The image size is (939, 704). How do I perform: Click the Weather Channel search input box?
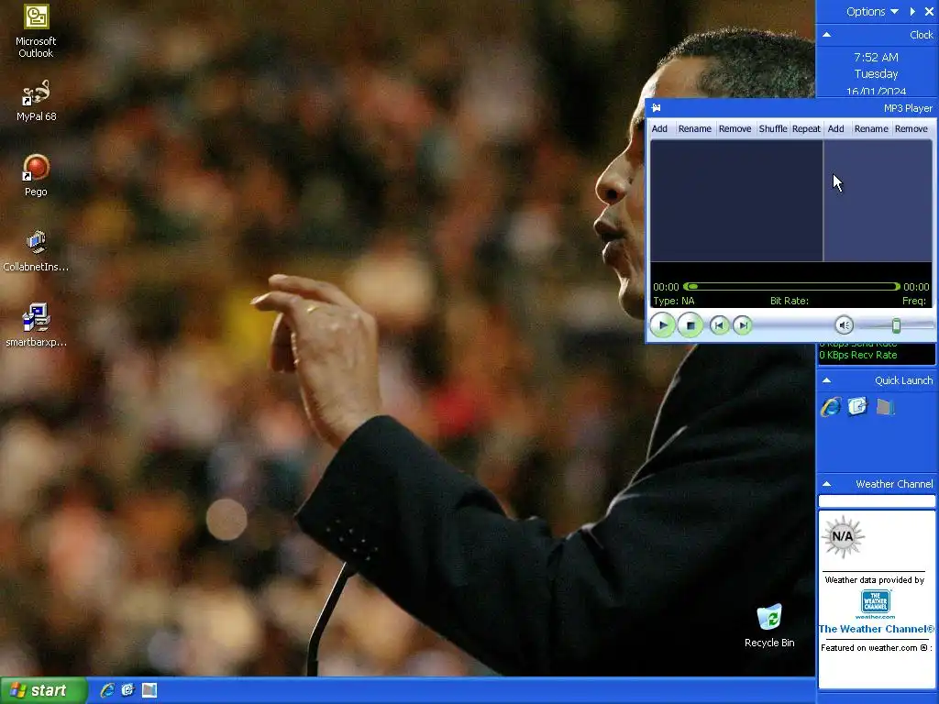pyautogui.click(x=876, y=501)
